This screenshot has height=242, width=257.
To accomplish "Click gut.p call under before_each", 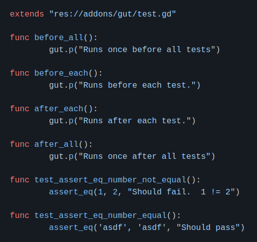I will pos(61,85).
